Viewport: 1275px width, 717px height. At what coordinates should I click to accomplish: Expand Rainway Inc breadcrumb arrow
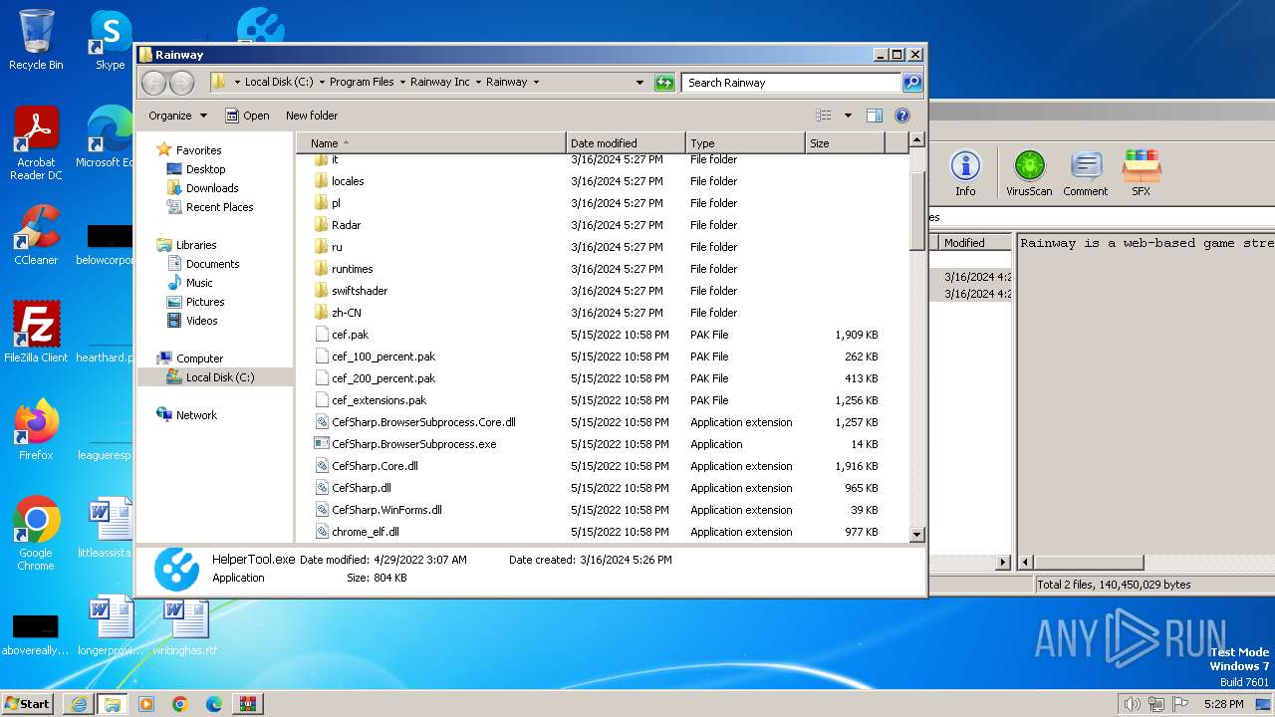coord(477,83)
